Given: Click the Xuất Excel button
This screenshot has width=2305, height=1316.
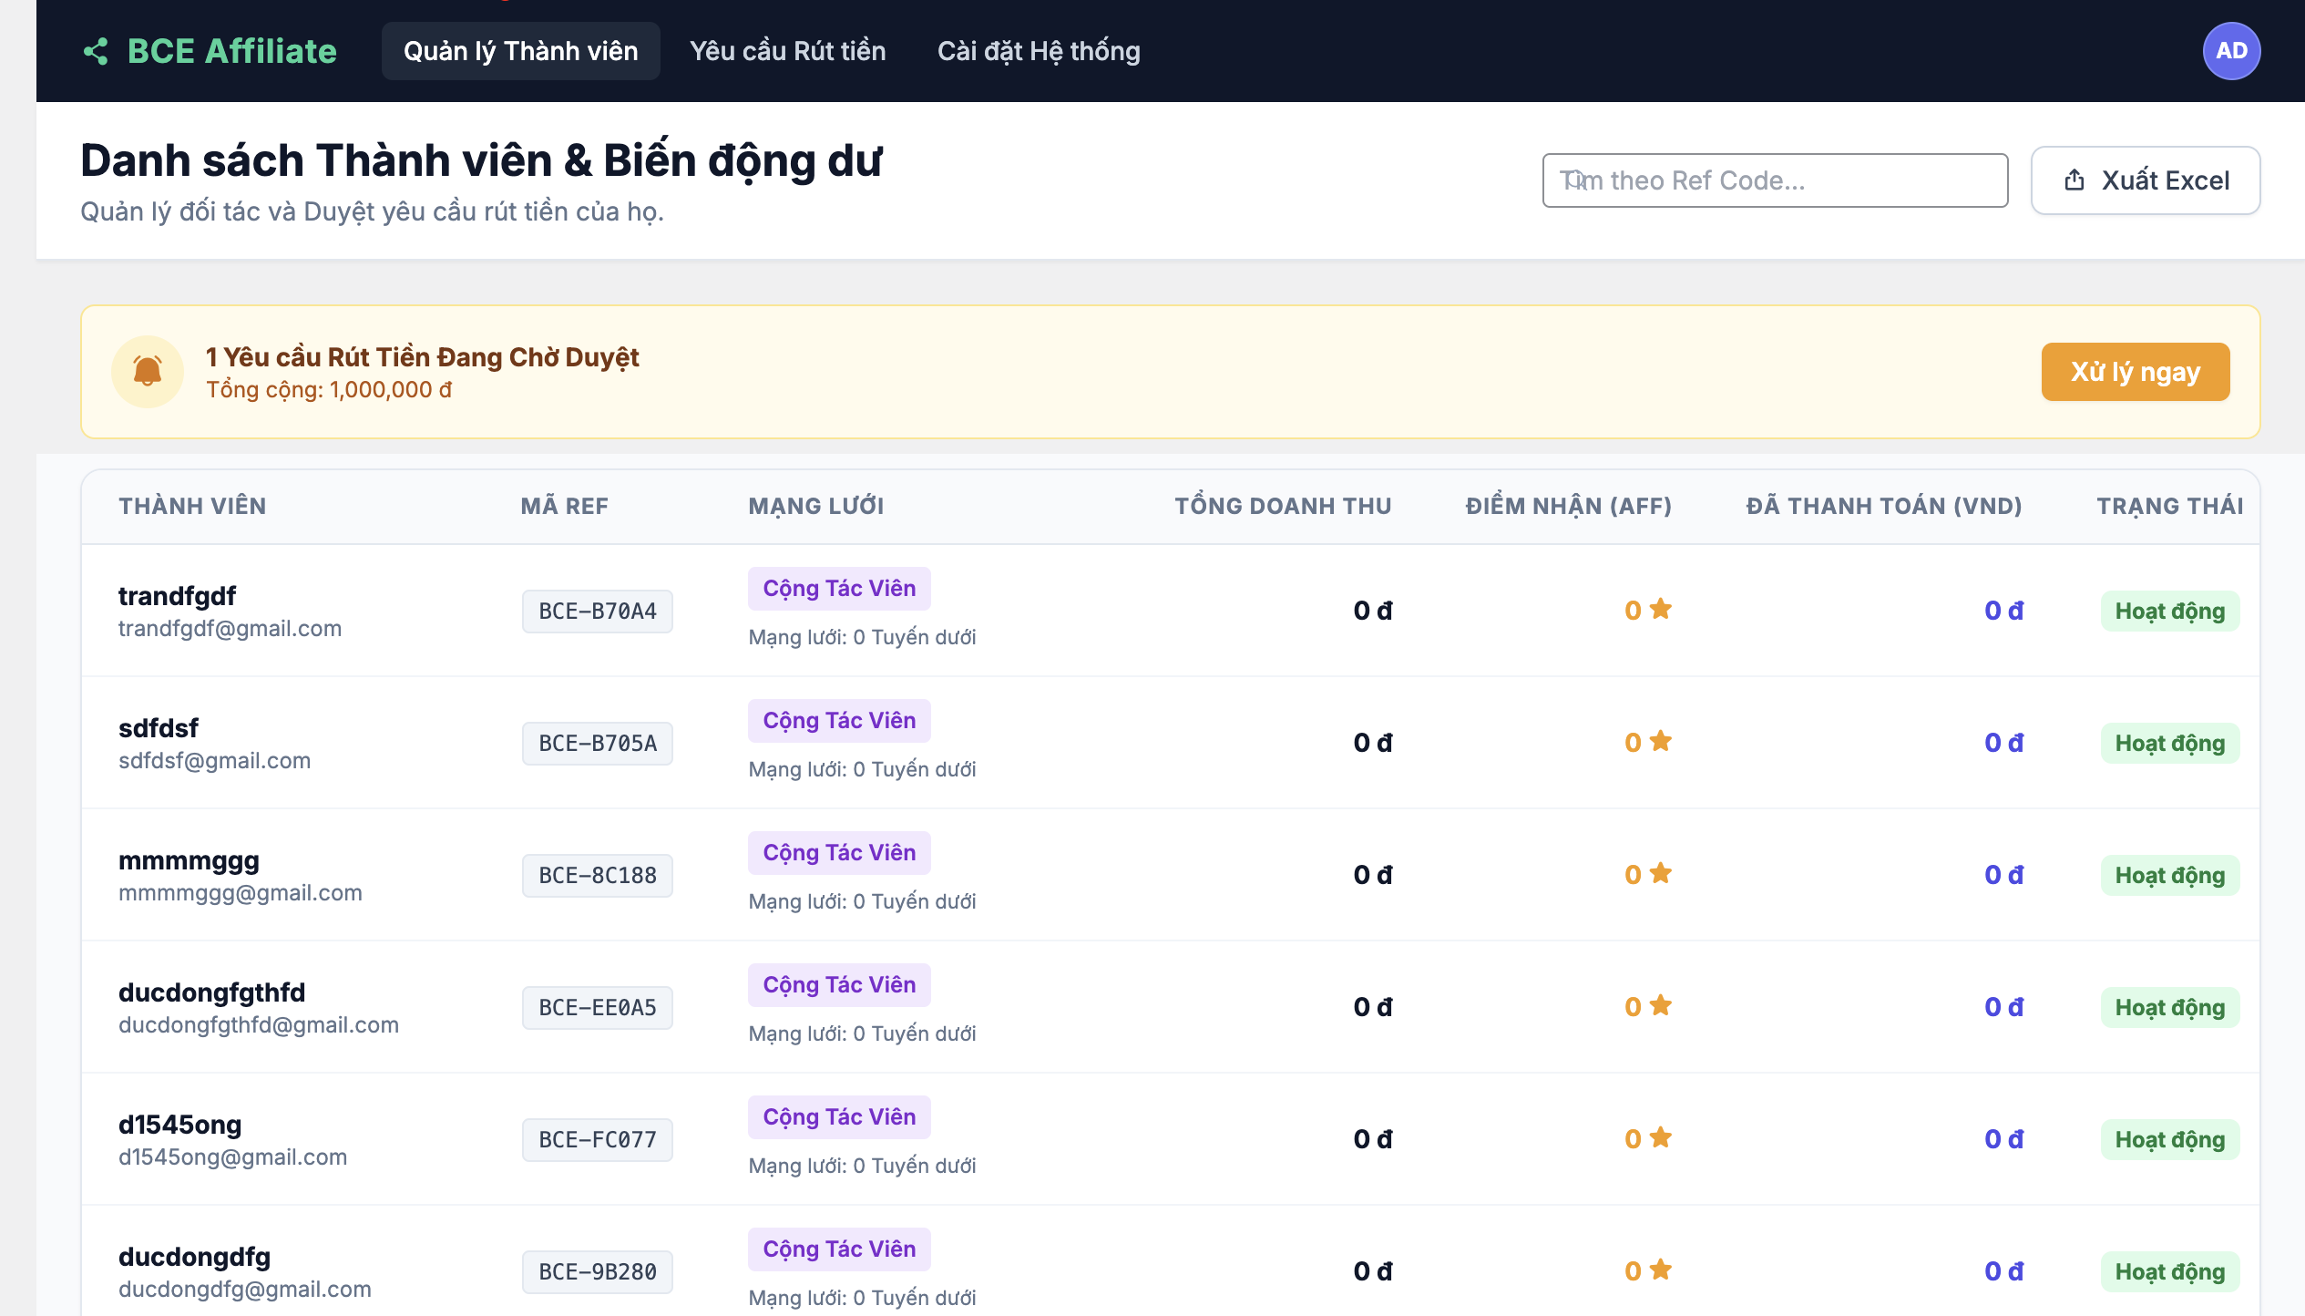Looking at the screenshot, I should [2146, 180].
